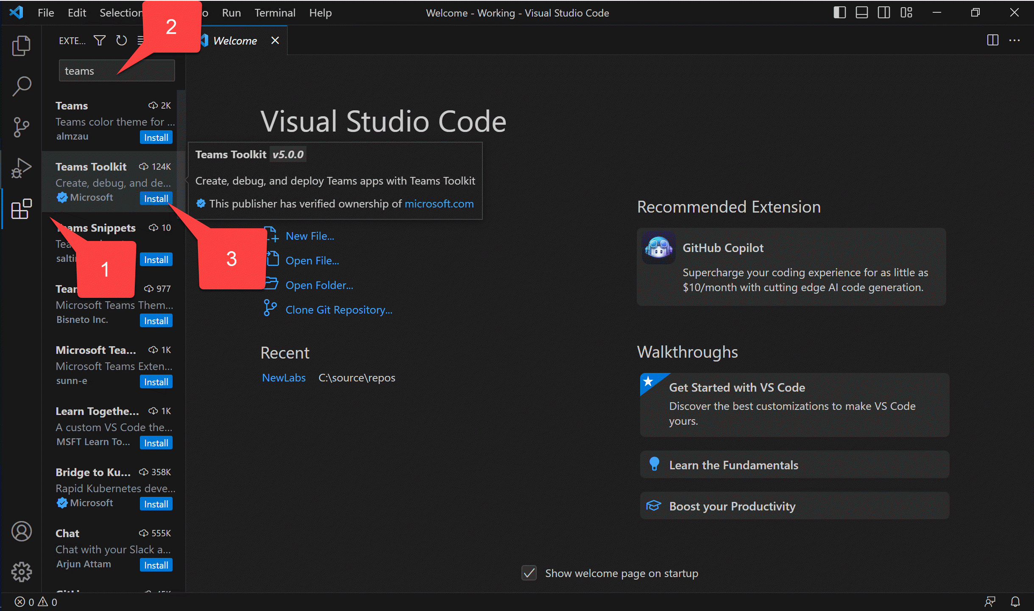1034x611 pixels.
Task: Select the Chat extension title
Action: 67,533
